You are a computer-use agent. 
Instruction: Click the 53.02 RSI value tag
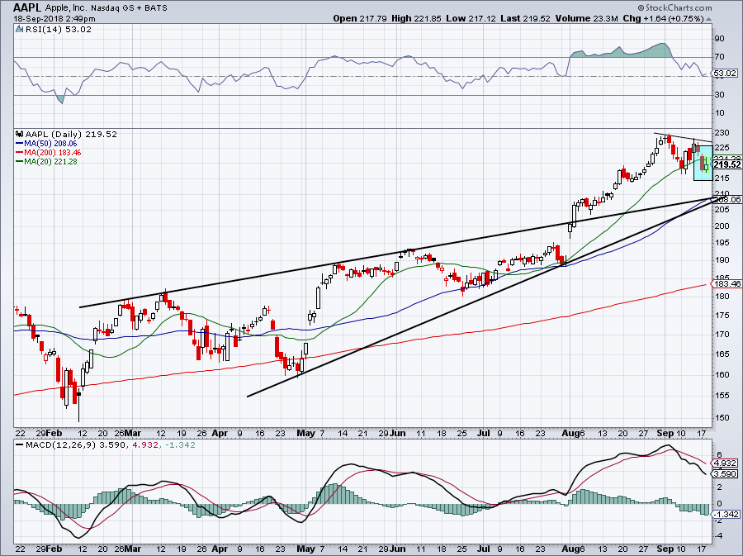click(x=725, y=73)
